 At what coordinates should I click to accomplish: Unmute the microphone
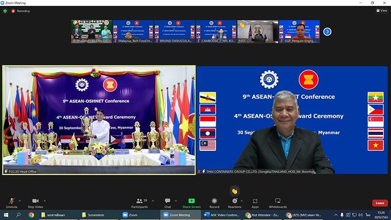[12, 202]
